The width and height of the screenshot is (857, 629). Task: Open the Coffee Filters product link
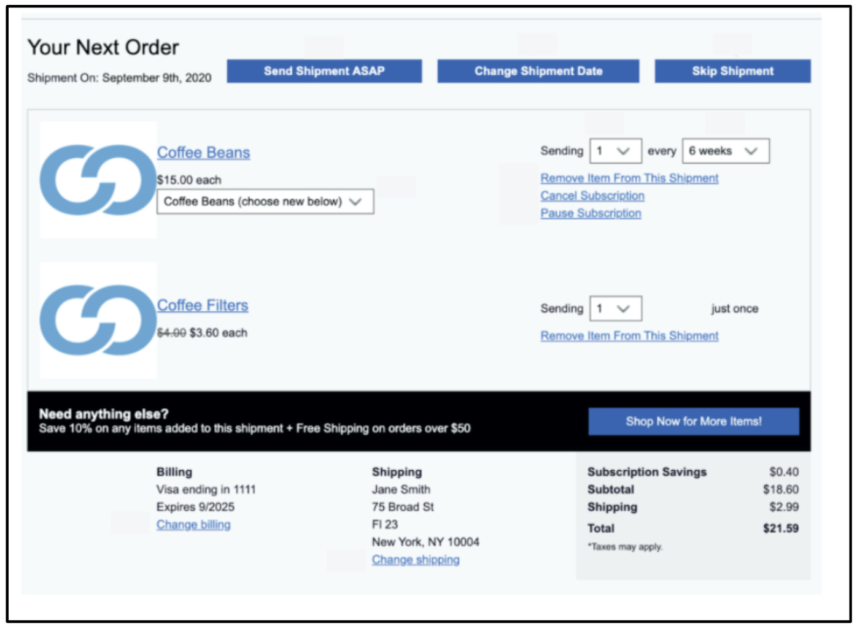(203, 305)
